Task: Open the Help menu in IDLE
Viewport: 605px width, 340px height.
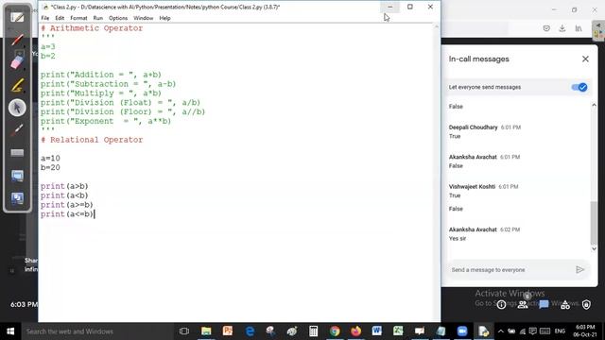Action: 164,18
